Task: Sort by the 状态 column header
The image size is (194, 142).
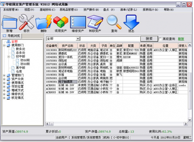Action: 82,46
